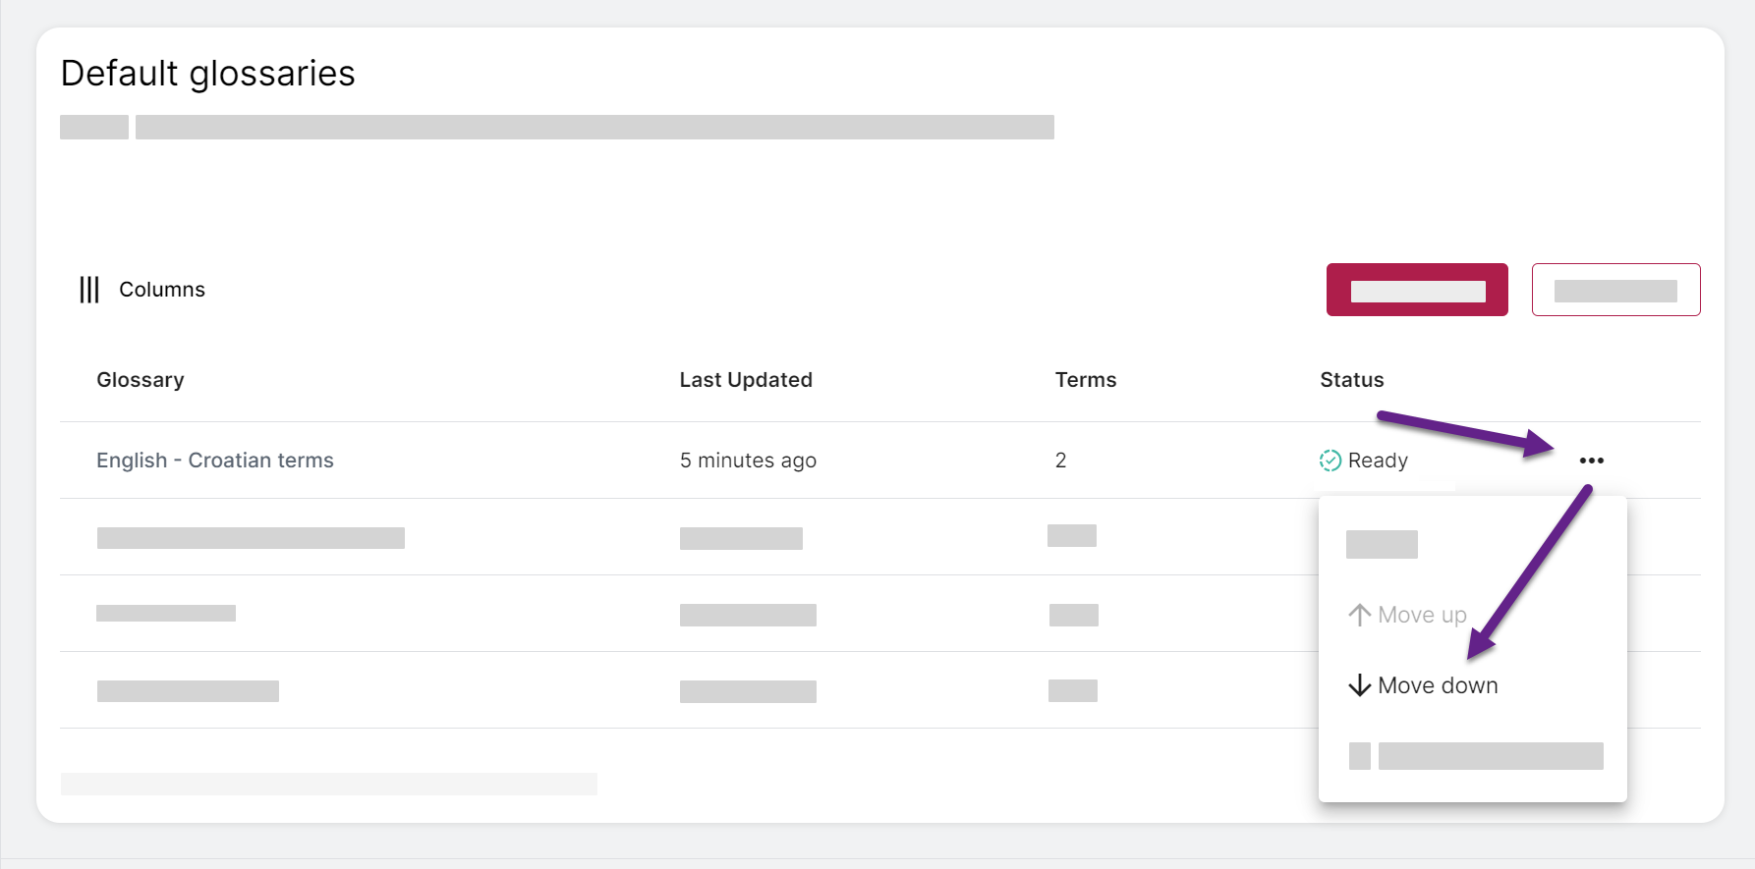Select the Ready status text

(1378, 461)
